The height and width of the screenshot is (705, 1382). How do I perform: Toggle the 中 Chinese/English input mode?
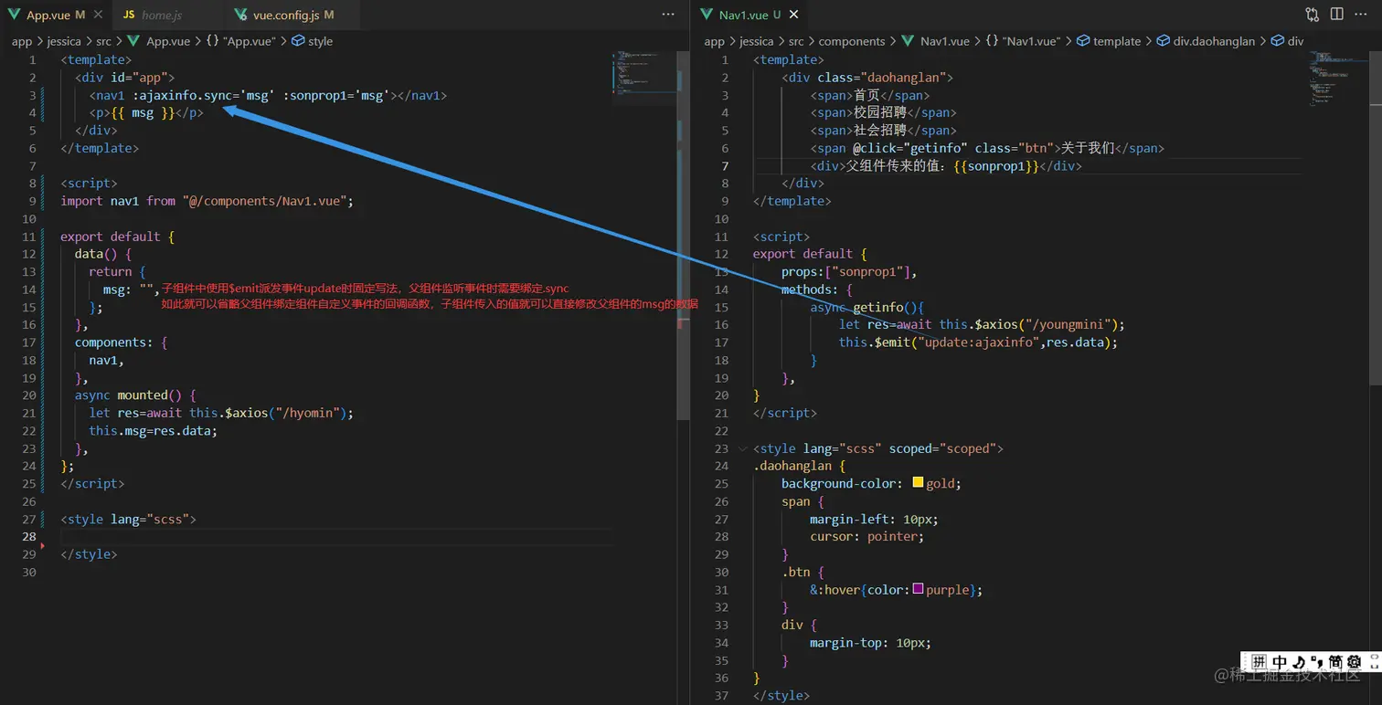(1280, 662)
